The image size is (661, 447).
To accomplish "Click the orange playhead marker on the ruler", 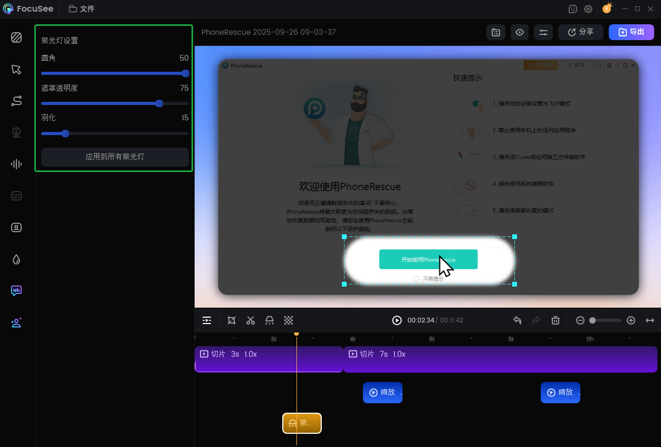I will click(296, 334).
